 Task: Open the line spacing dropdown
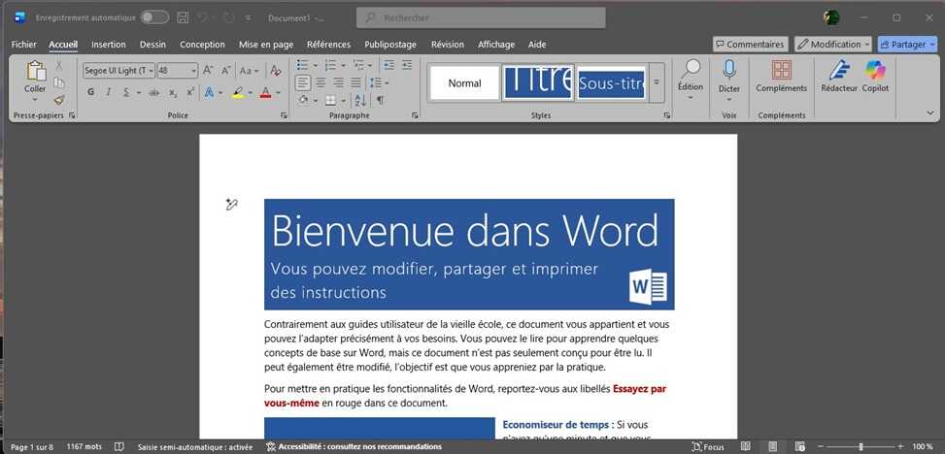tap(379, 82)
